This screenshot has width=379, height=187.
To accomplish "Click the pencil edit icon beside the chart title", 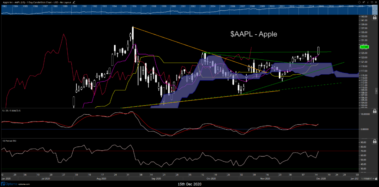I will click(x=74, y=2).
